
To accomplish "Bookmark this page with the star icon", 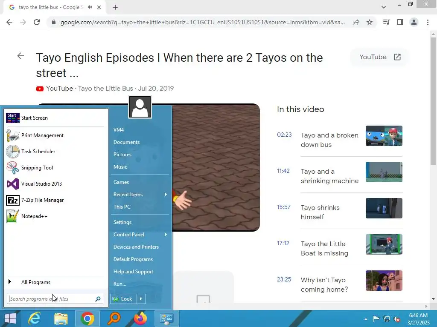I will coord(370,22).
